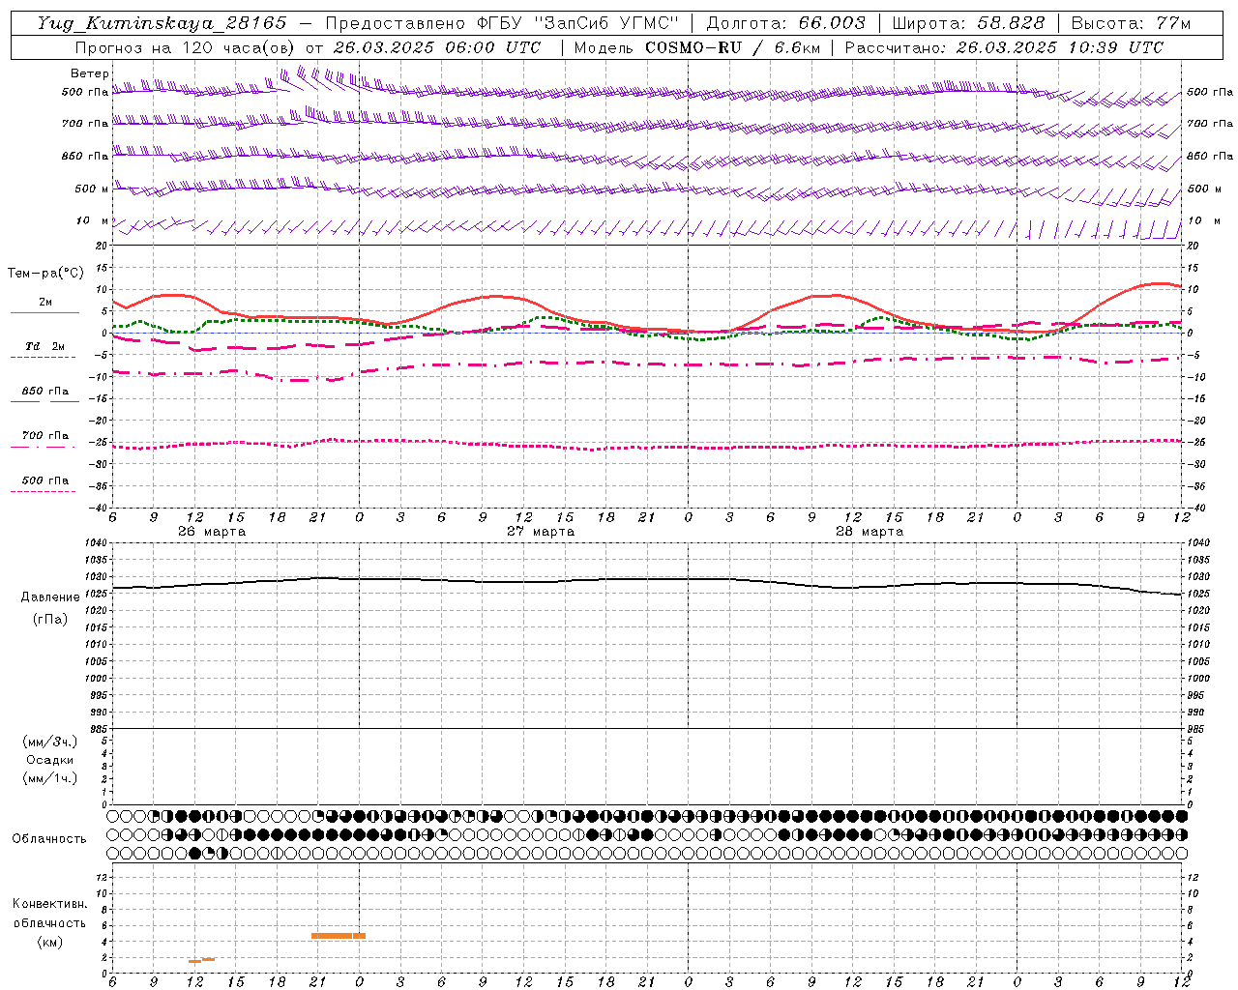
Task: Click the long orange convective cloud bar
Action: (x=339, y=936)
